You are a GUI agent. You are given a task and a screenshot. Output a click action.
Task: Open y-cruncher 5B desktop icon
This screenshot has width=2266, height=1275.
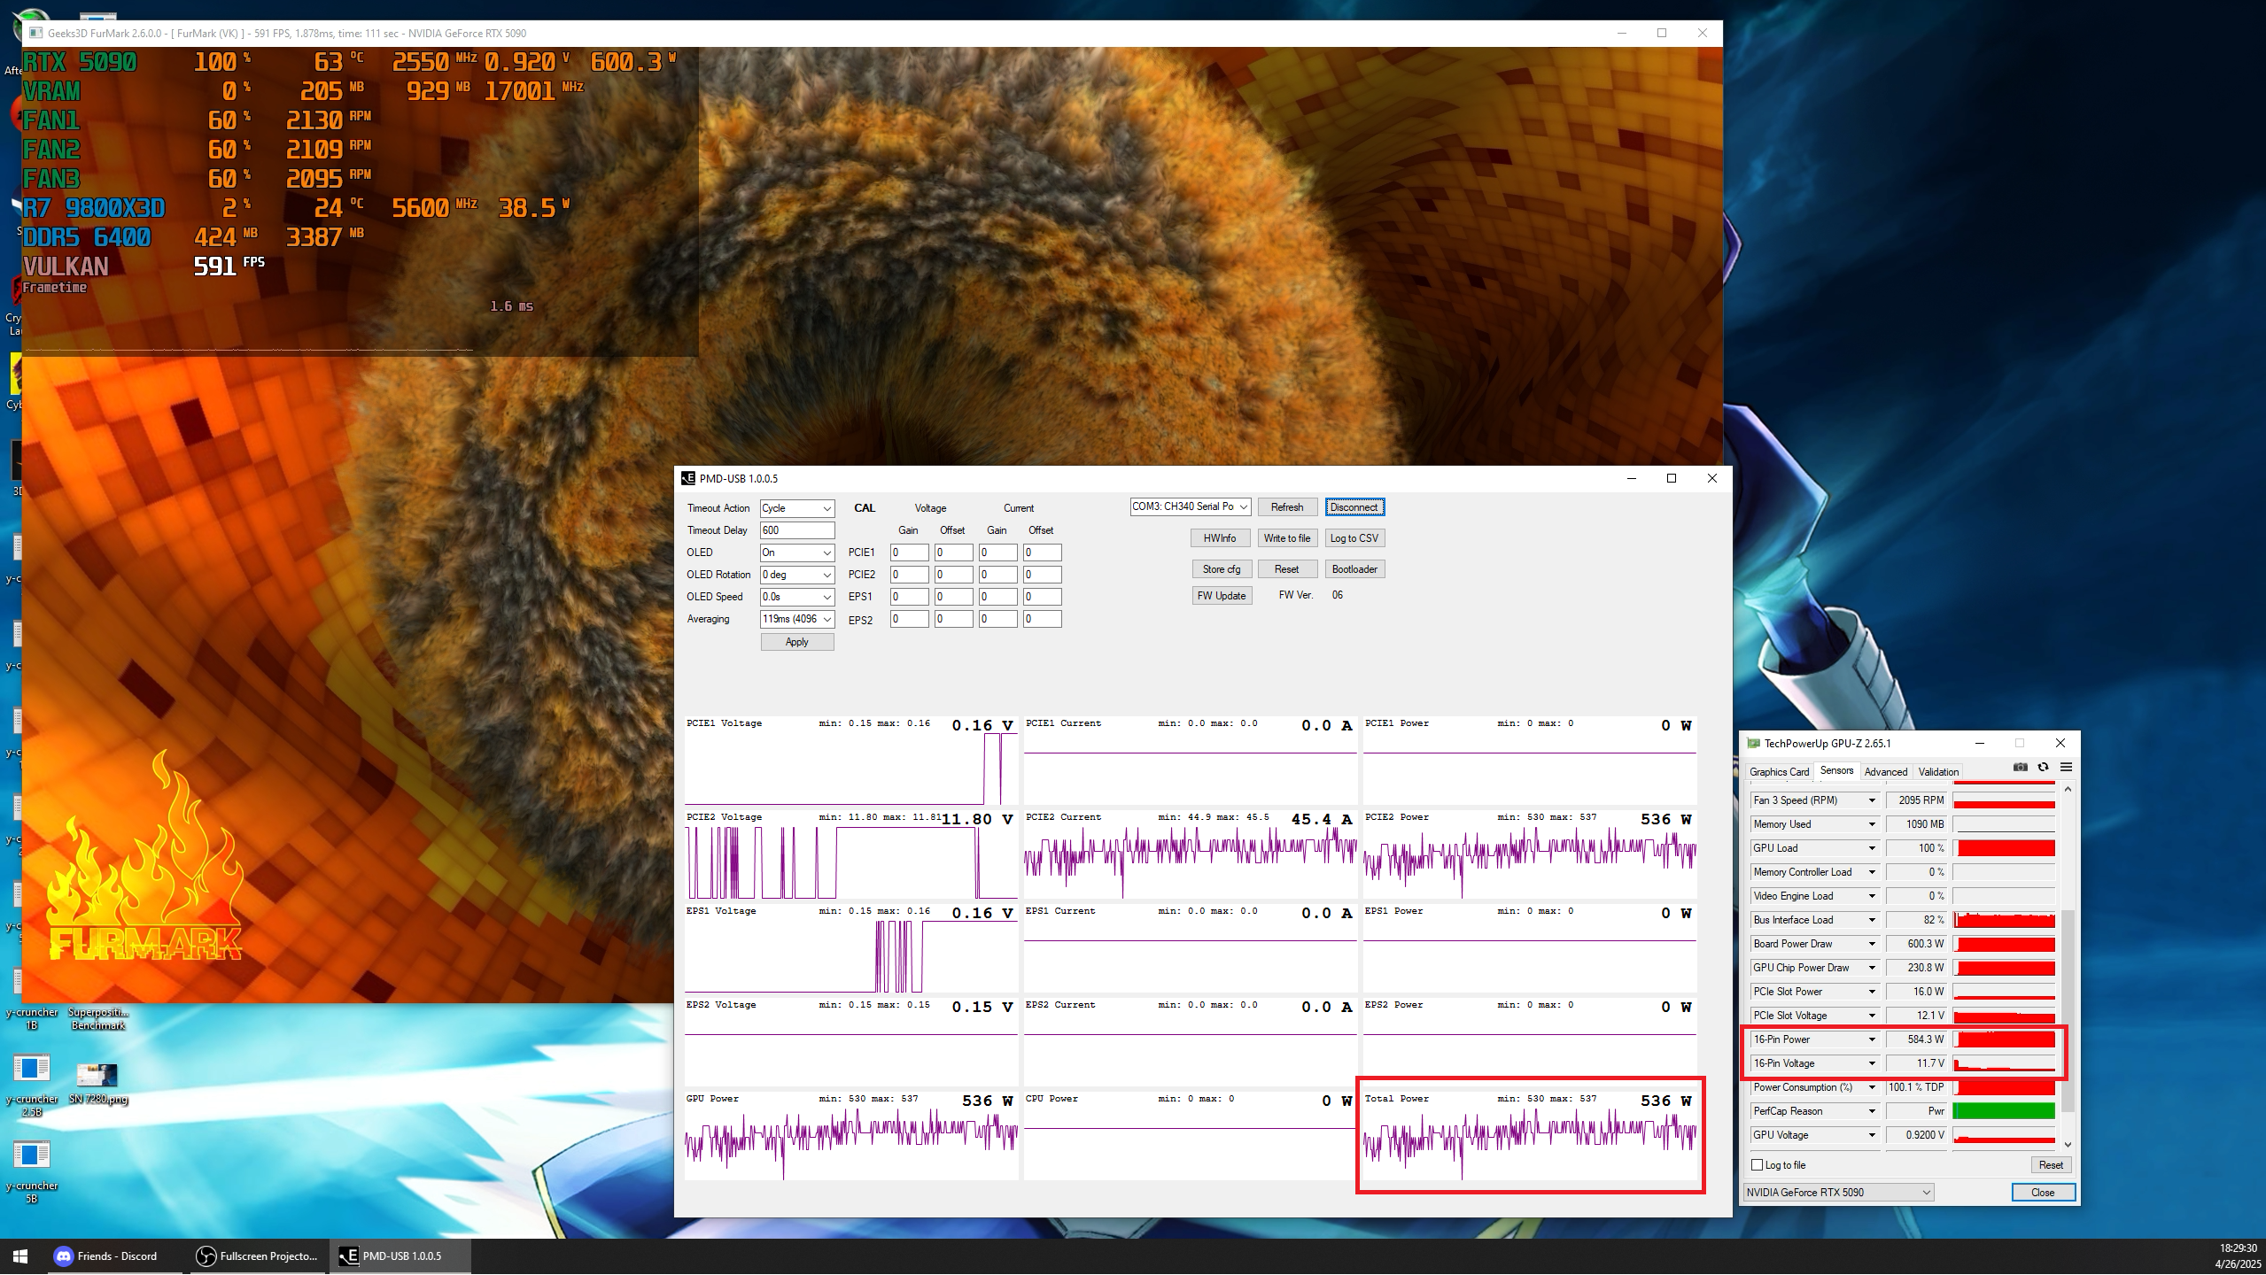32,1155
